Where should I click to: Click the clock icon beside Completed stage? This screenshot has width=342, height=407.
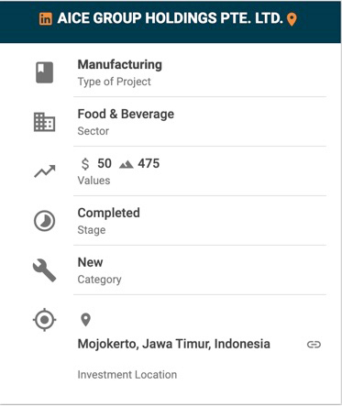tap(44, 221)
